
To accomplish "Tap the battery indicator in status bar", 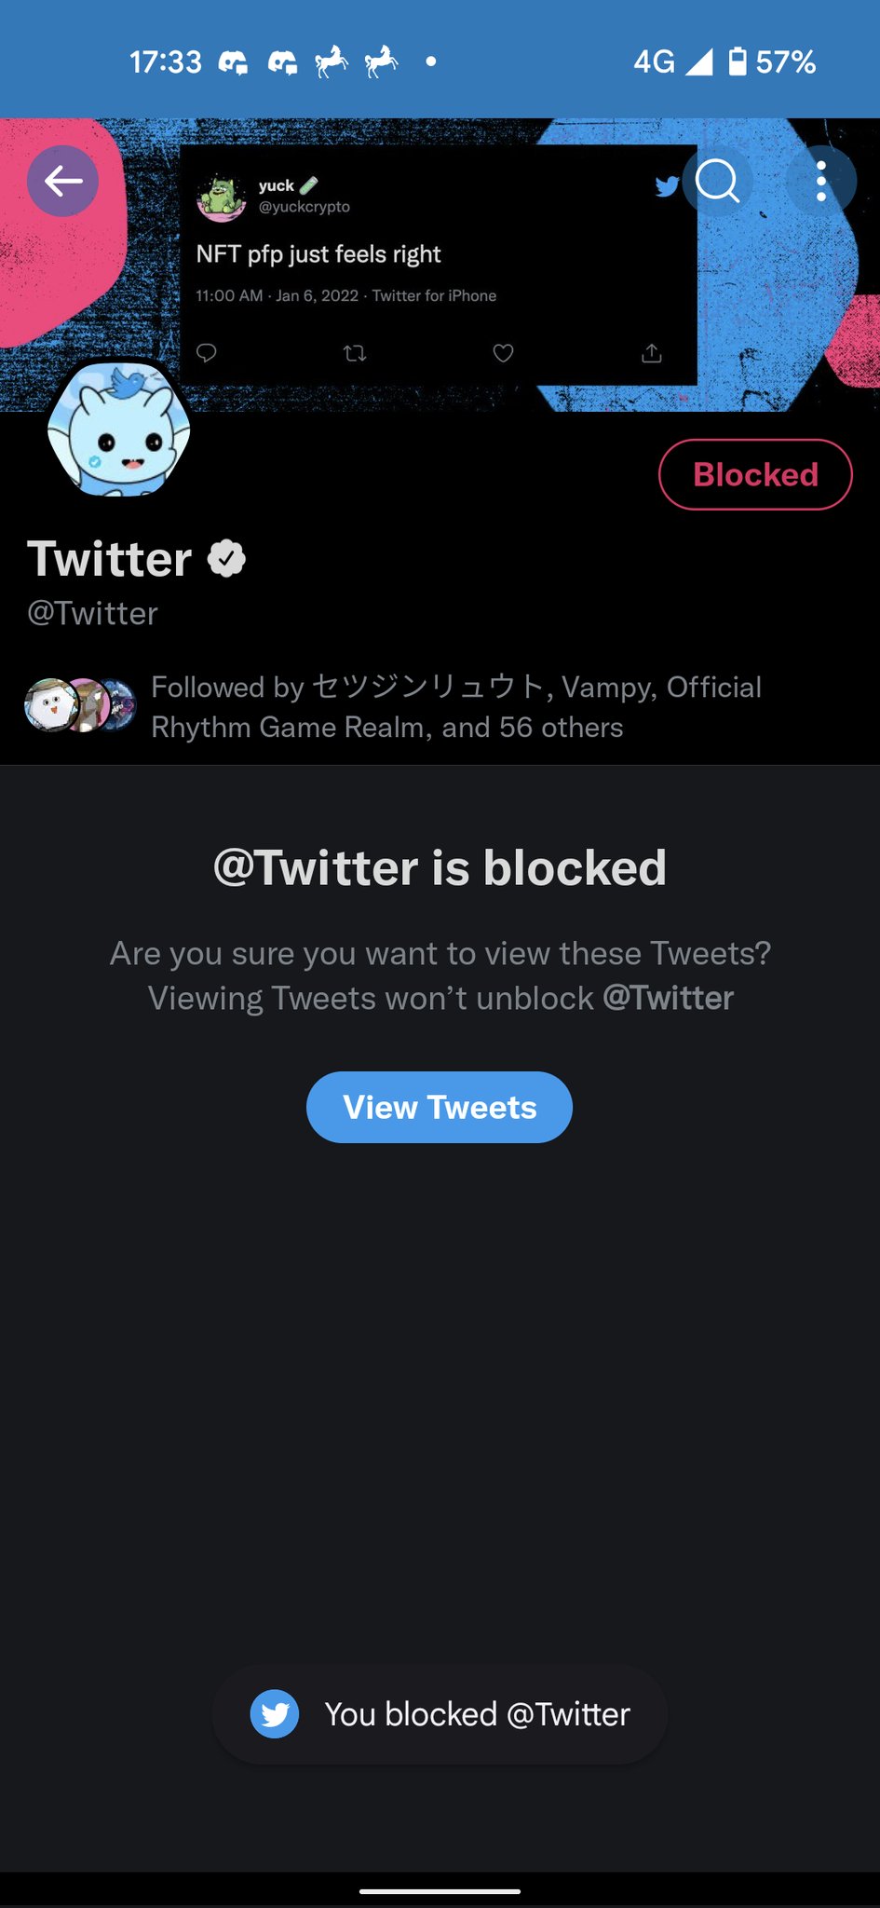I will coord(737,61).
